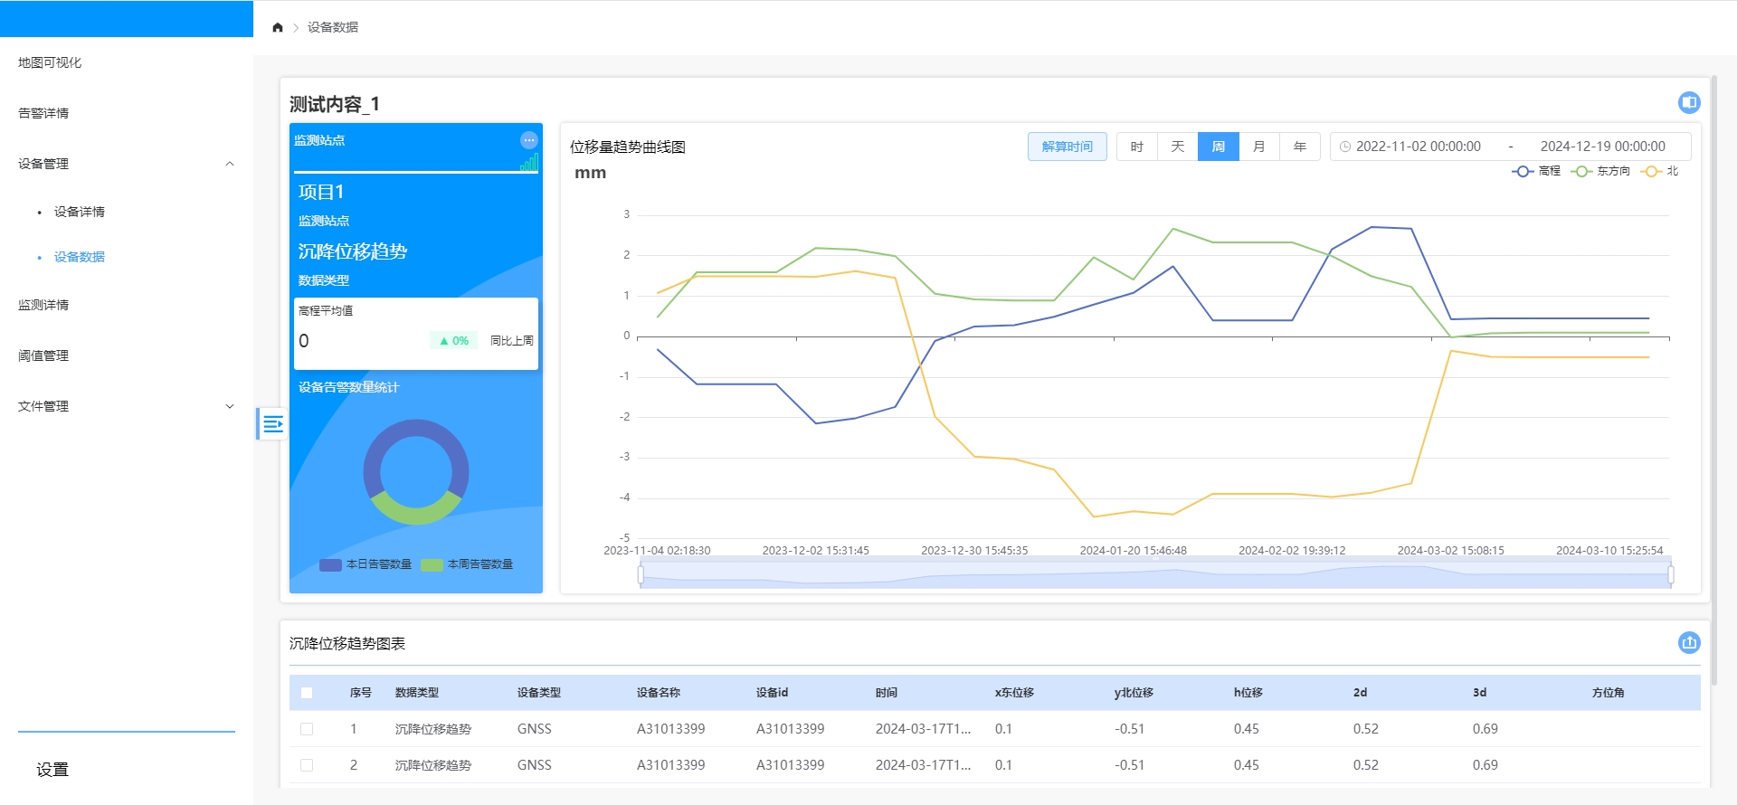Screen dimensions: 1737x805
Task: Toggle 本周告警数量 legend in donut chart
Action: [x=467, y=564]
